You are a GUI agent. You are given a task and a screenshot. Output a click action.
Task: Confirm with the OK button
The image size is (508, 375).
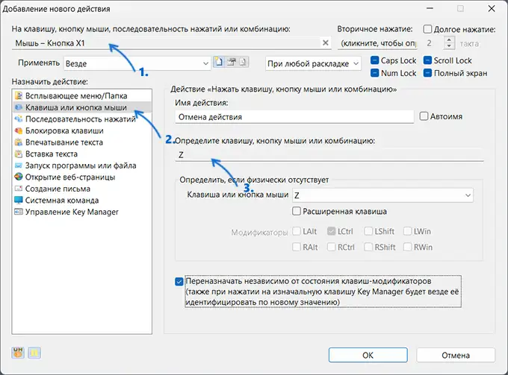pos(368,355)
